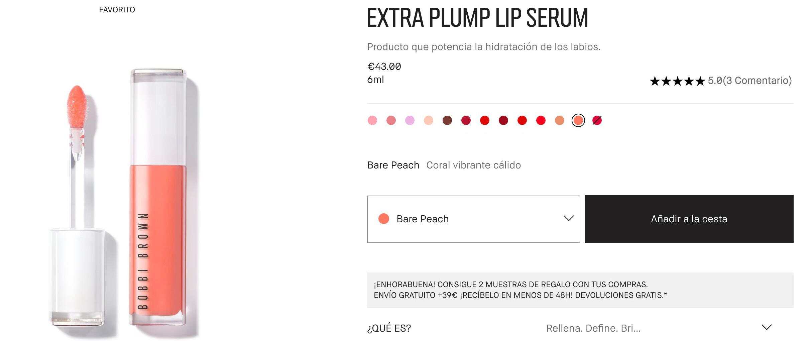
Task: Click Añadir a la cesta button
Action: click(689, 219)
